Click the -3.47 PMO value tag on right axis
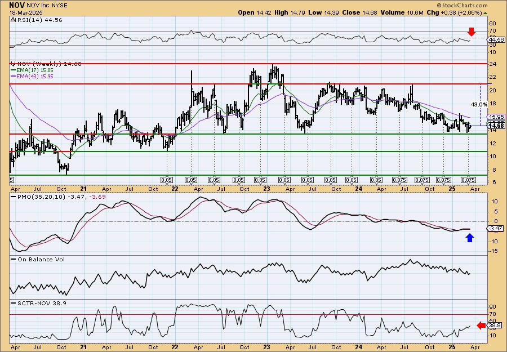Viewport: 507px width, 352px height. pyautogui.click(x=496, y=229)
